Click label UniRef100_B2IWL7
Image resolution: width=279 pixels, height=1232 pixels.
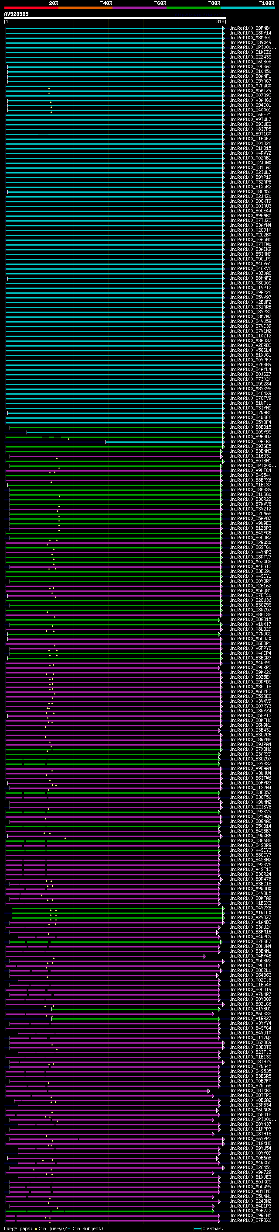click(250, 172)
